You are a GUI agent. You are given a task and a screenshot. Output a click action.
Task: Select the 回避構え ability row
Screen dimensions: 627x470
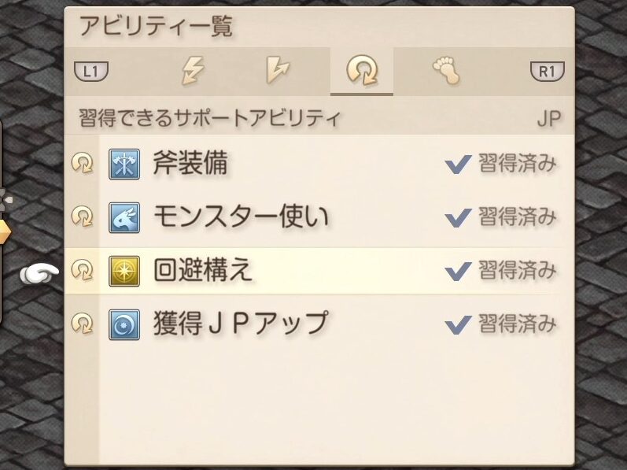point(315,271)
